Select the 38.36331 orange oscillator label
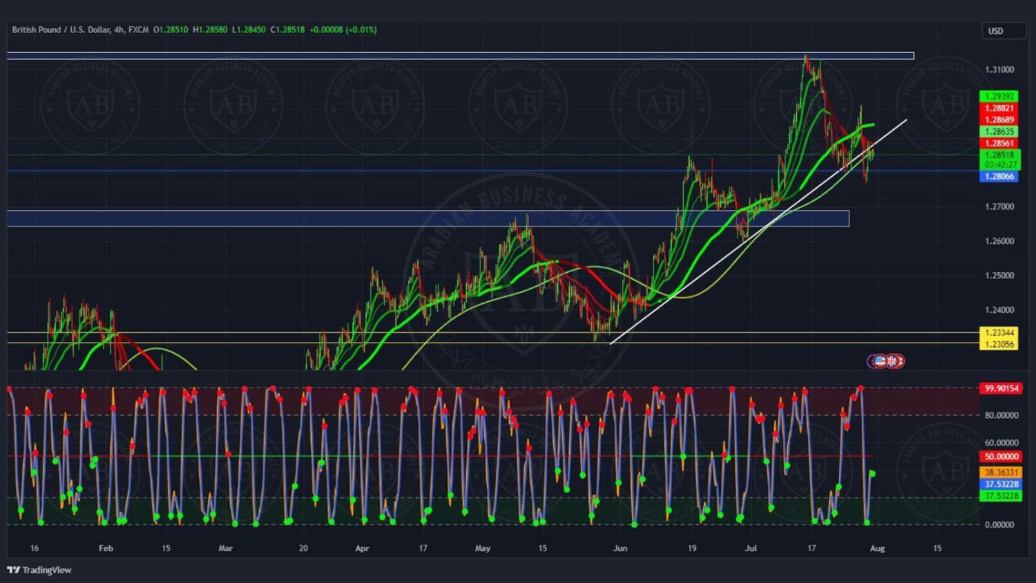The height and width of the screenshot is (583, 1036). point(1001,472)
